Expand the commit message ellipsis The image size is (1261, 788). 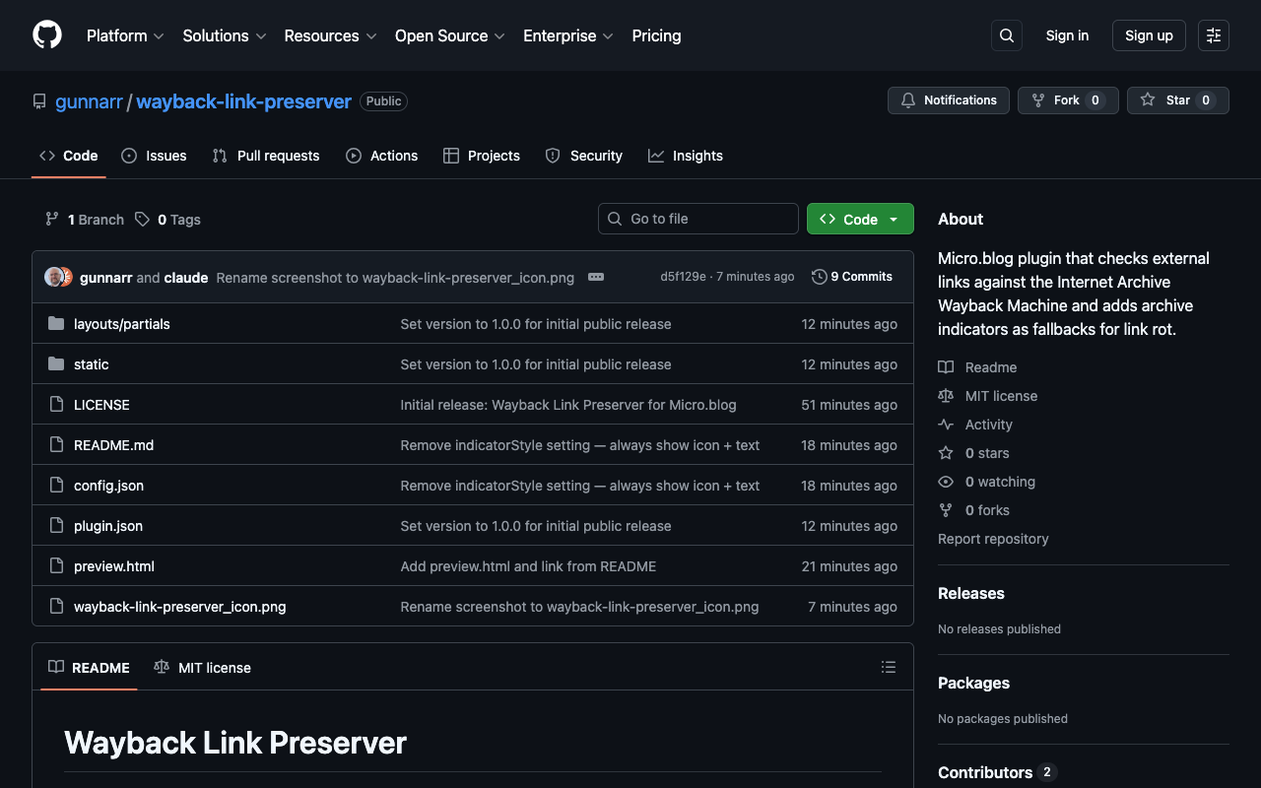tap(596, 277)
